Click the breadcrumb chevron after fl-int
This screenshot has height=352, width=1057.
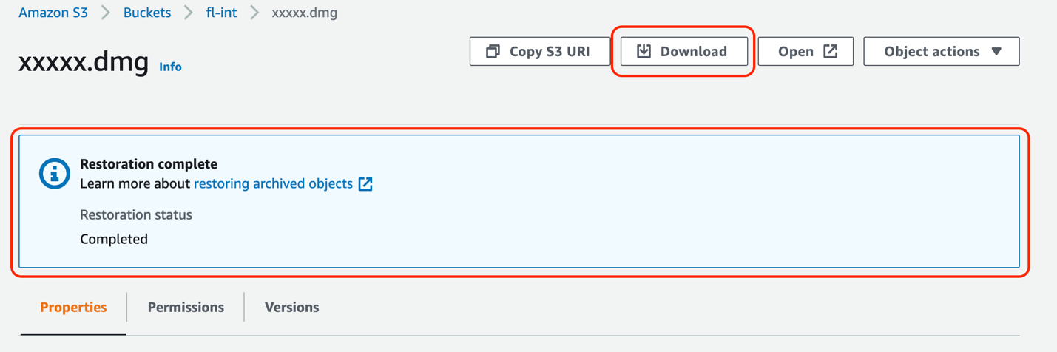(x=254, y=13)
